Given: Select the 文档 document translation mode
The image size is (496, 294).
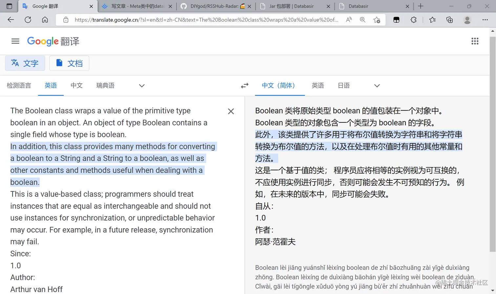Looking at the screenshot, I should [69, 63].
